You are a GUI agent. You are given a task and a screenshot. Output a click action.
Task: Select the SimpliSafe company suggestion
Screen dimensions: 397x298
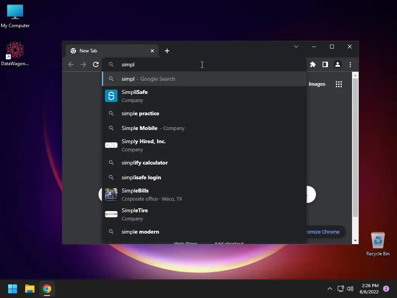tap(204, 96)
